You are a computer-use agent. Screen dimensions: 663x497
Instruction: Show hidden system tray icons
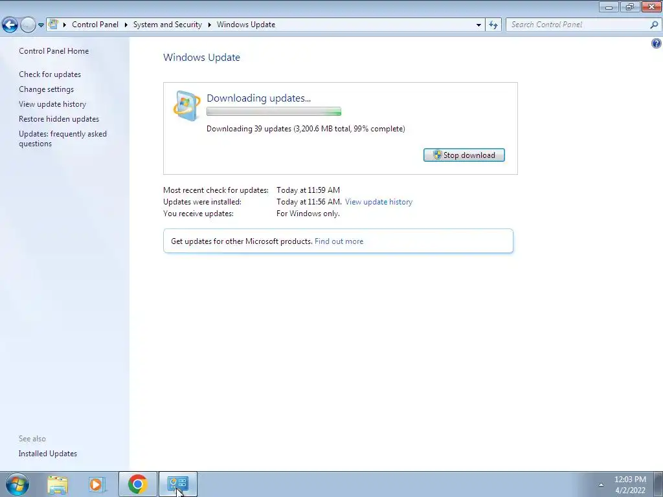click(x=601, y=485)
